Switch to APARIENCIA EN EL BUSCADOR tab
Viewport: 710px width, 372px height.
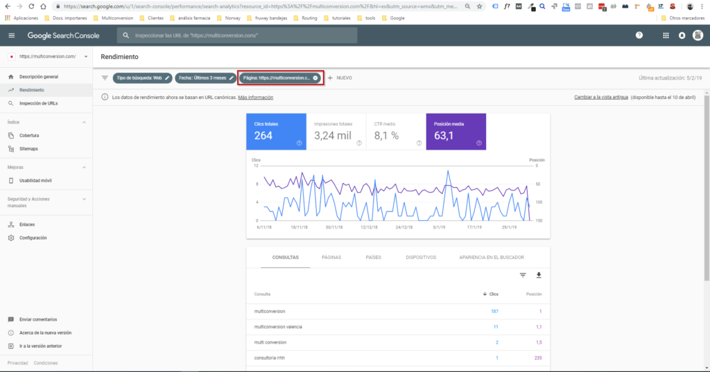pyautogui.click(x=492, y=258)
